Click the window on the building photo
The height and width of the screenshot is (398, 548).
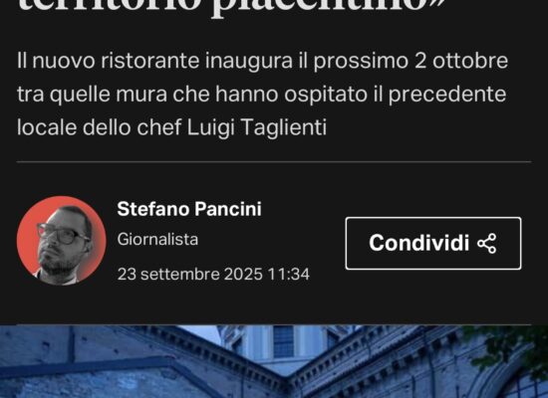click(x=283, y=340)
